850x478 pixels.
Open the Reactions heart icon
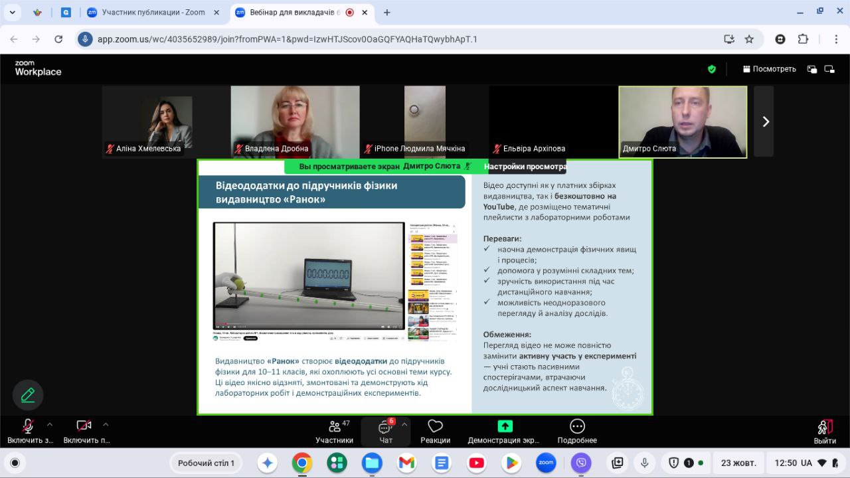coord(435,426)
